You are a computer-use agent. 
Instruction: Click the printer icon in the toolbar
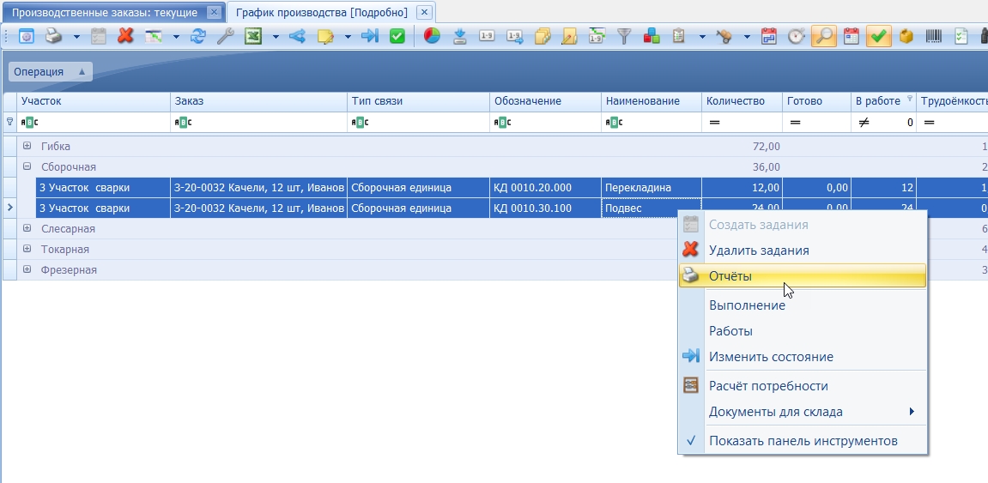[54, 36]
